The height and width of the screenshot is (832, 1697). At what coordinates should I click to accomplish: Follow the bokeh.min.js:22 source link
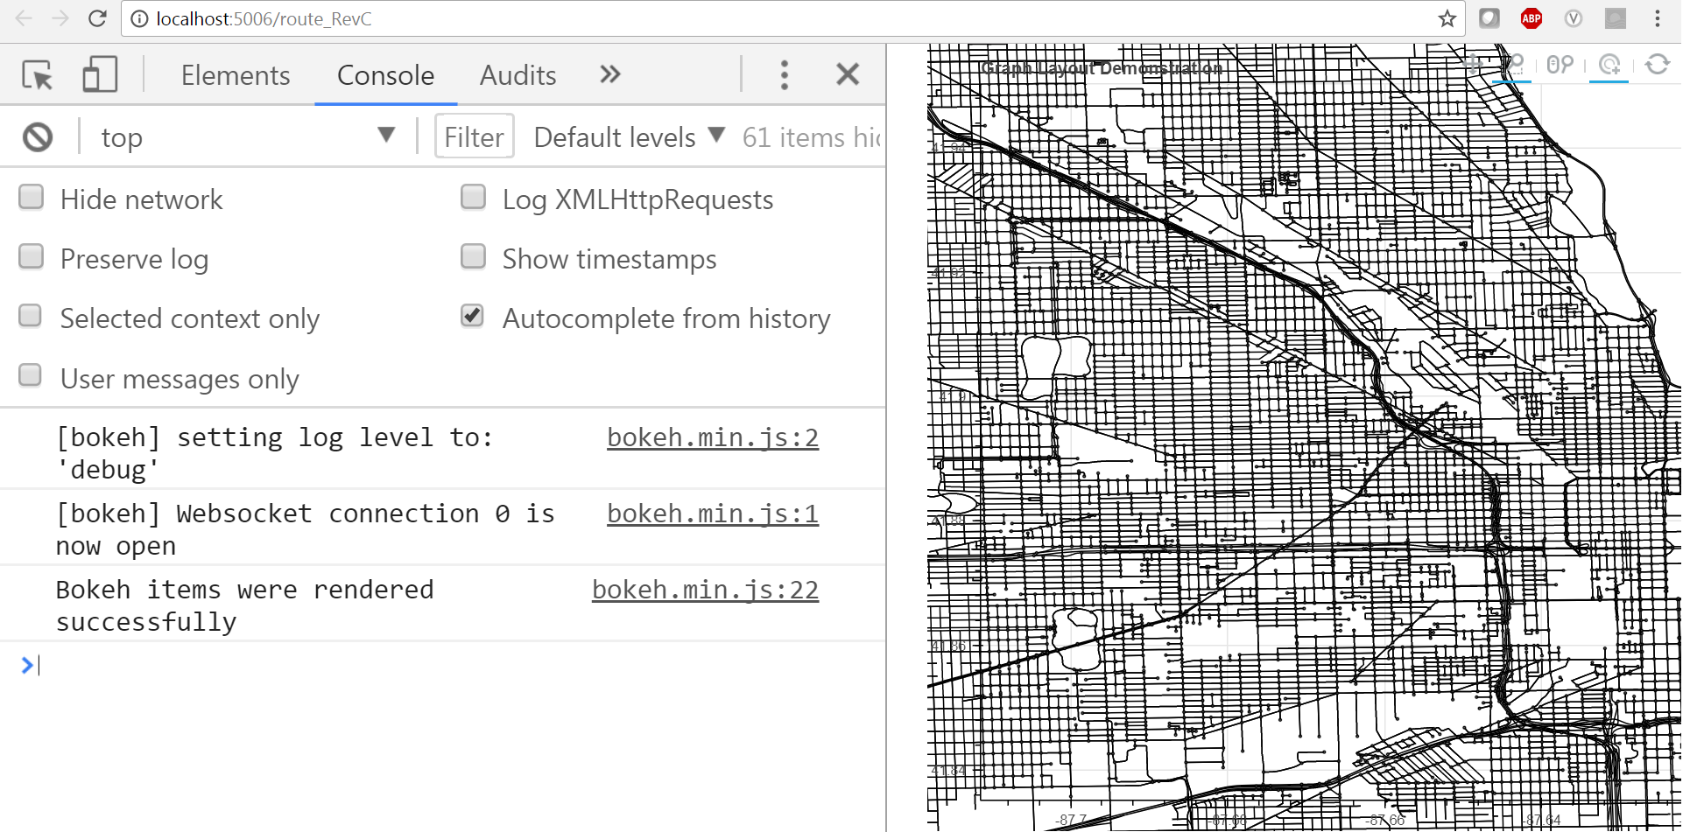pyautogui.click(x=705, y=589)
